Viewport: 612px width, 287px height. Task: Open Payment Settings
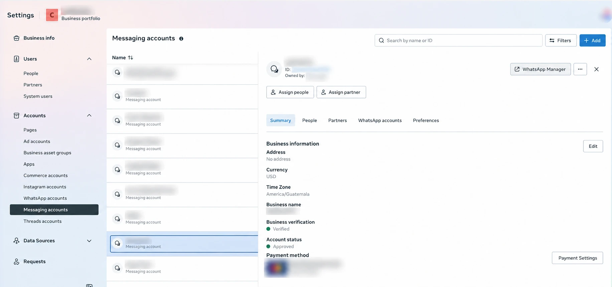click(577, 258)
